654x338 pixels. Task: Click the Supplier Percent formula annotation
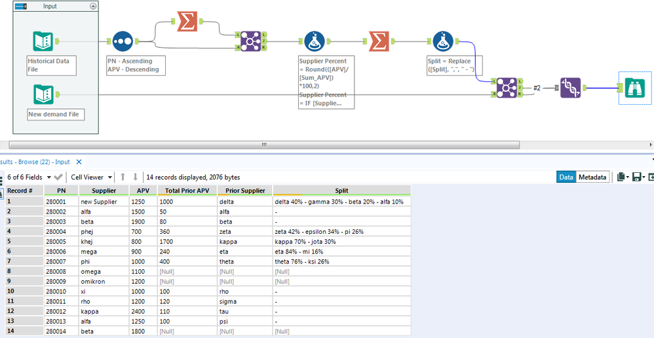[326, 82]
